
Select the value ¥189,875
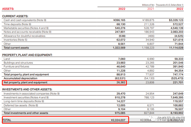click(148, 20)
